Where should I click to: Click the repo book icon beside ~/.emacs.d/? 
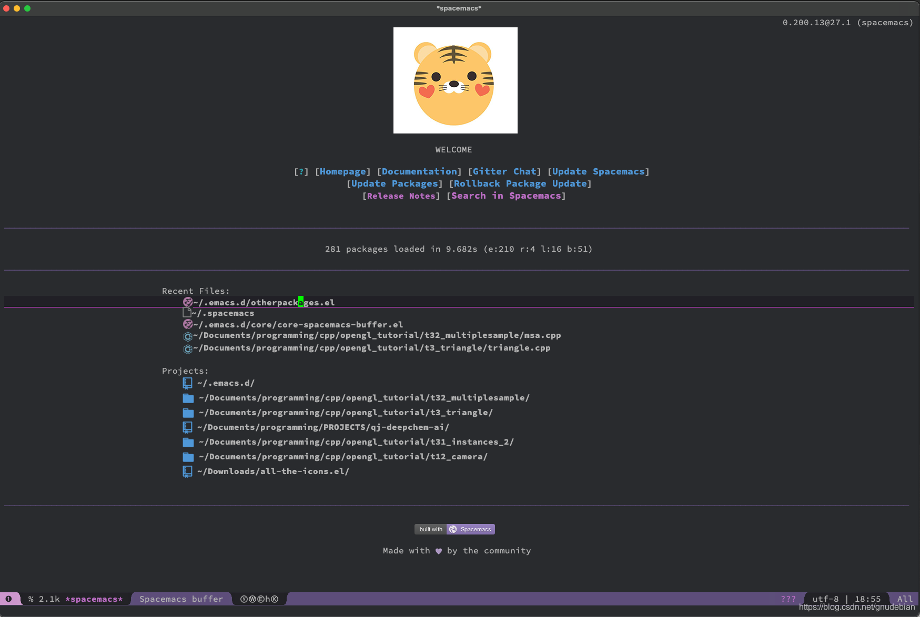(187, 384)
